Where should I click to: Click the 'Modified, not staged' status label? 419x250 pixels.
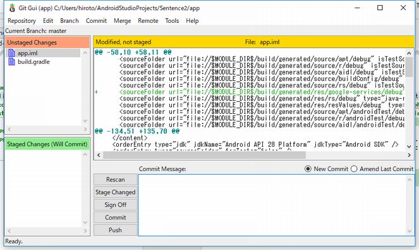coord(123,42)
